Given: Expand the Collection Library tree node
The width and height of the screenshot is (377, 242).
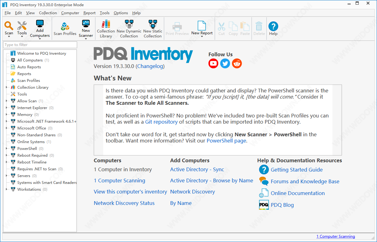Looking at the screenshot, I should tap(7, 87).
